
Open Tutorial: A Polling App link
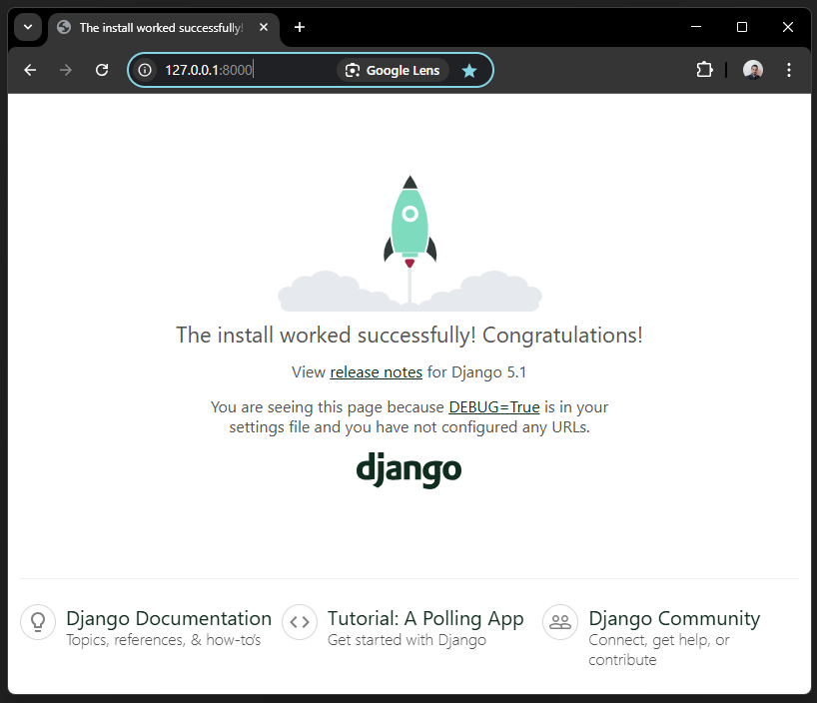425,618
